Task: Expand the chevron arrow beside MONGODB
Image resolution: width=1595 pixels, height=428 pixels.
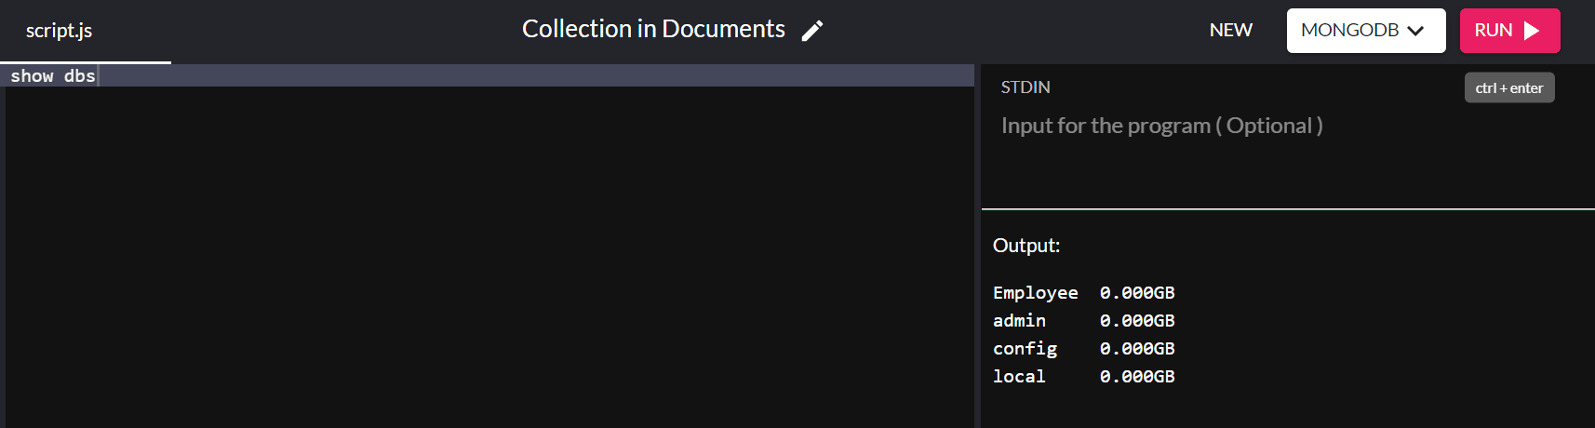Action: click(x=1416, y=31)
